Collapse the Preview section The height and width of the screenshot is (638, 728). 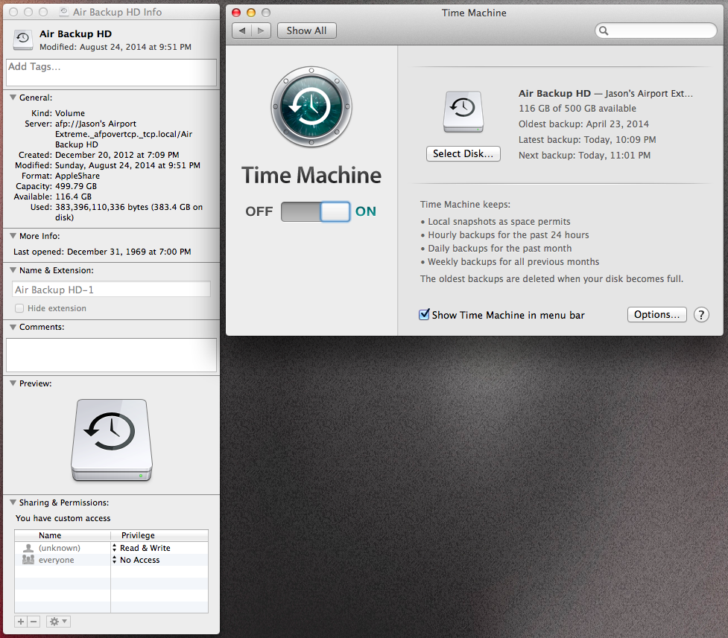point(13,383)
